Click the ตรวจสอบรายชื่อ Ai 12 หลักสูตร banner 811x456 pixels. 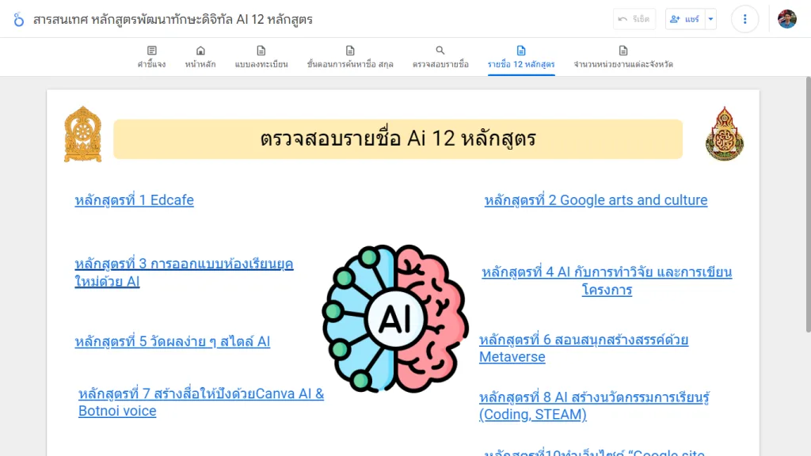point(398,139)
